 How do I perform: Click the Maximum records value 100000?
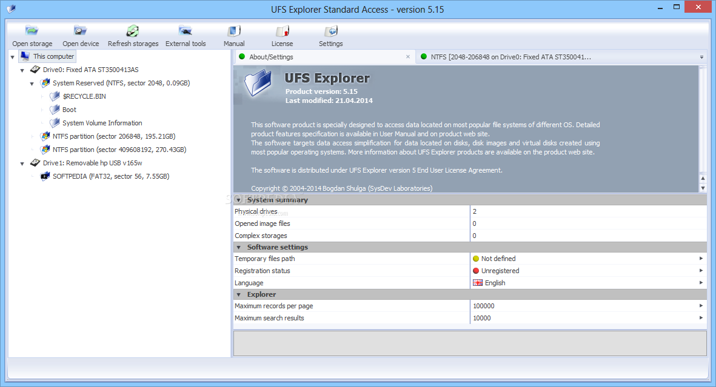point(484,306)
